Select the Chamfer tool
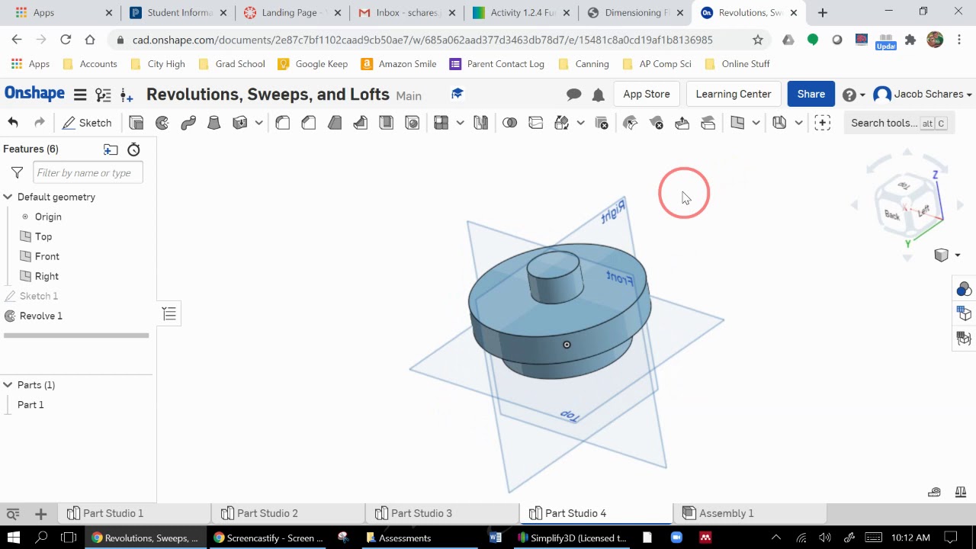This screenshot has width=976, height=549. [x=309, y=123]
